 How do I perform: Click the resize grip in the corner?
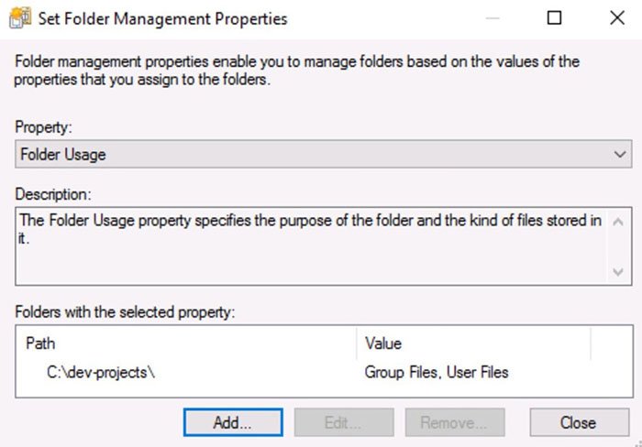(x=637, y=443)
